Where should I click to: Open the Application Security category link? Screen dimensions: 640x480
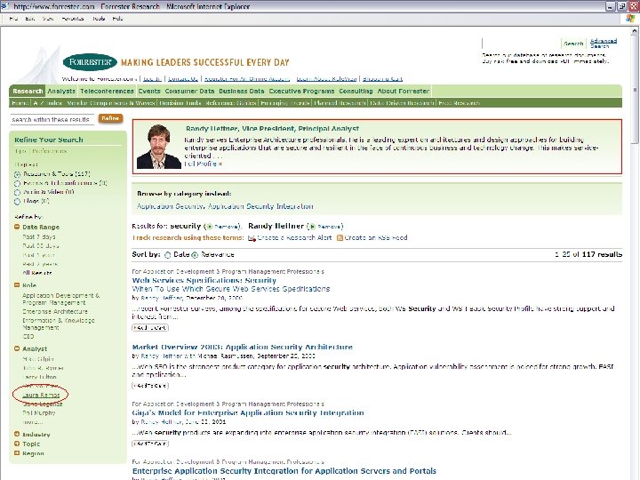[x=170, y=206]
